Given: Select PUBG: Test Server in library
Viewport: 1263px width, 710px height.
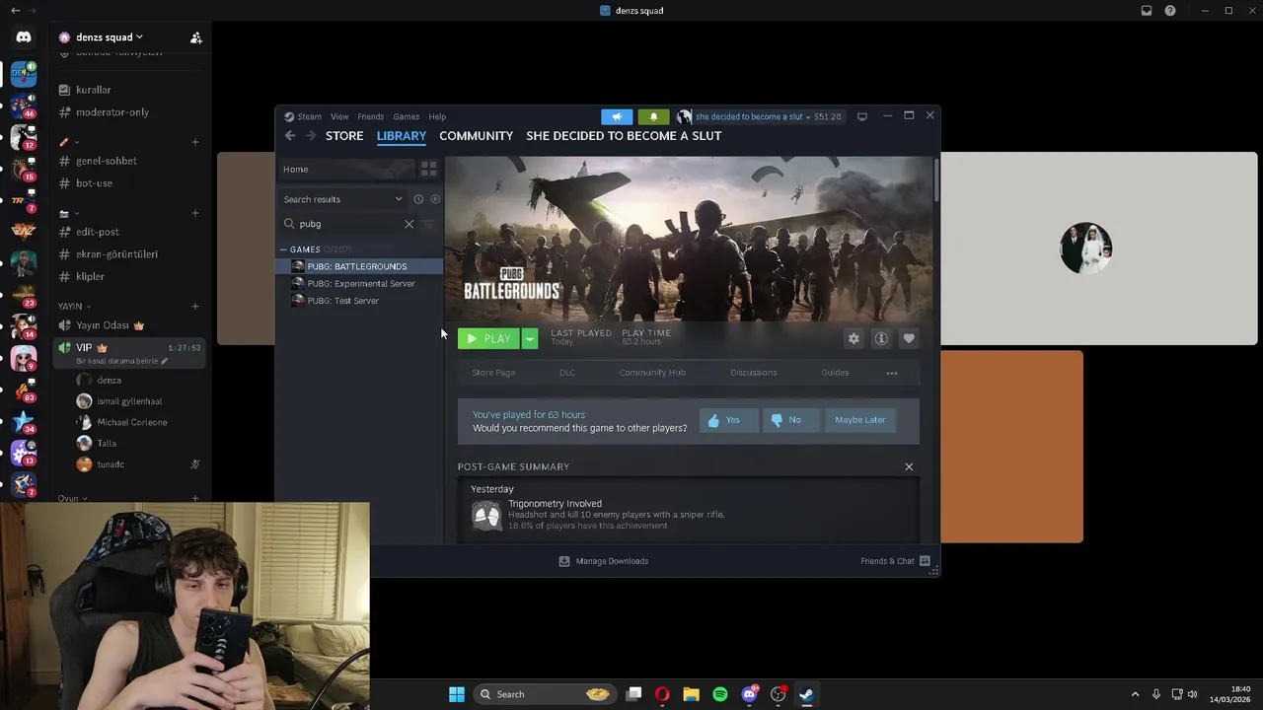Looking at the screenshot, I should tap(343, 301).
